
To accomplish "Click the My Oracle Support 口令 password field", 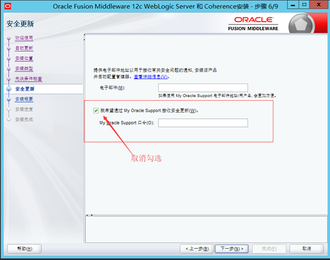I will [x=203, y=123].
